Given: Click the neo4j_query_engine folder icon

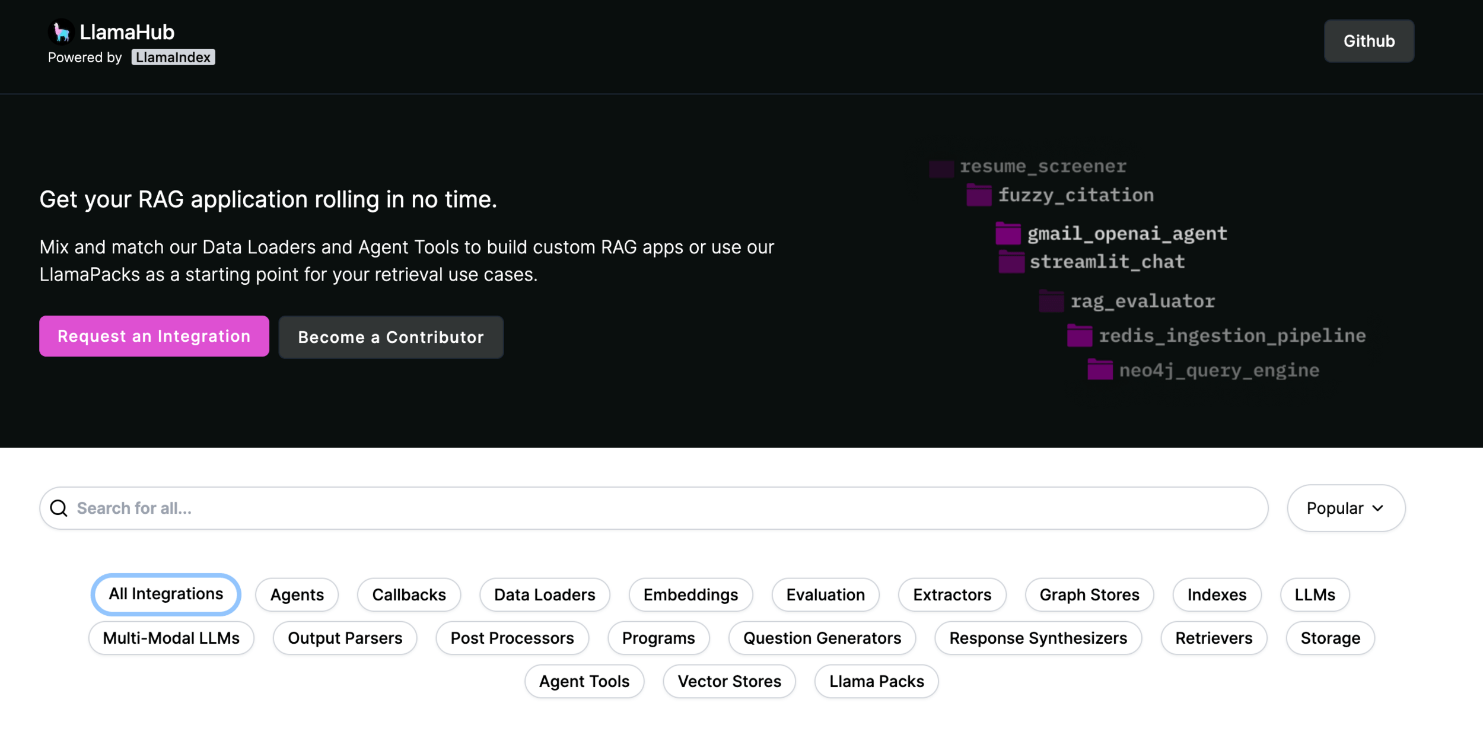Looking at the screenshot, I should click(1100, 370).
